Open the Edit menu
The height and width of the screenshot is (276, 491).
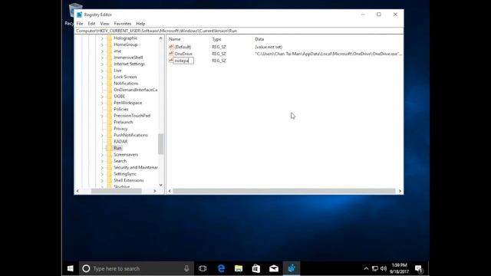[91, 24]
